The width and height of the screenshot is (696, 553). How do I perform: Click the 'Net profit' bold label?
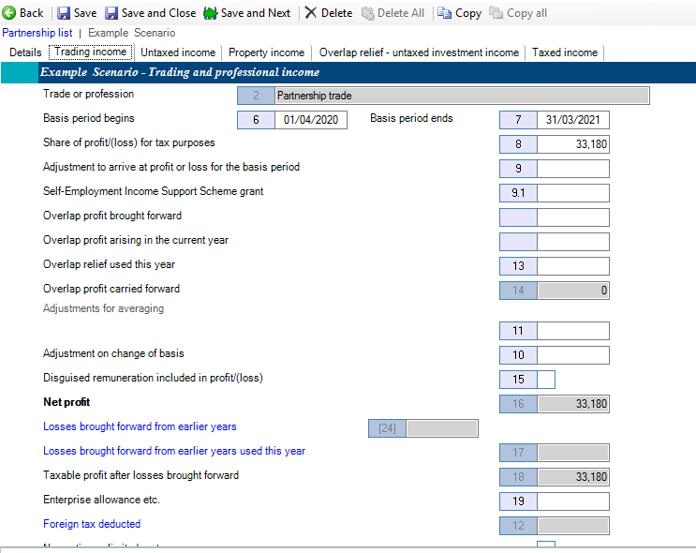pos(67,402)
